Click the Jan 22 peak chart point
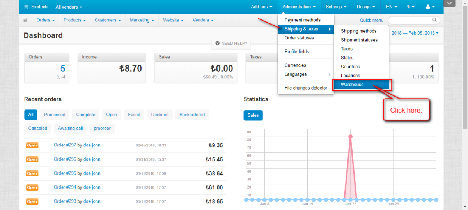 (350, 136)
